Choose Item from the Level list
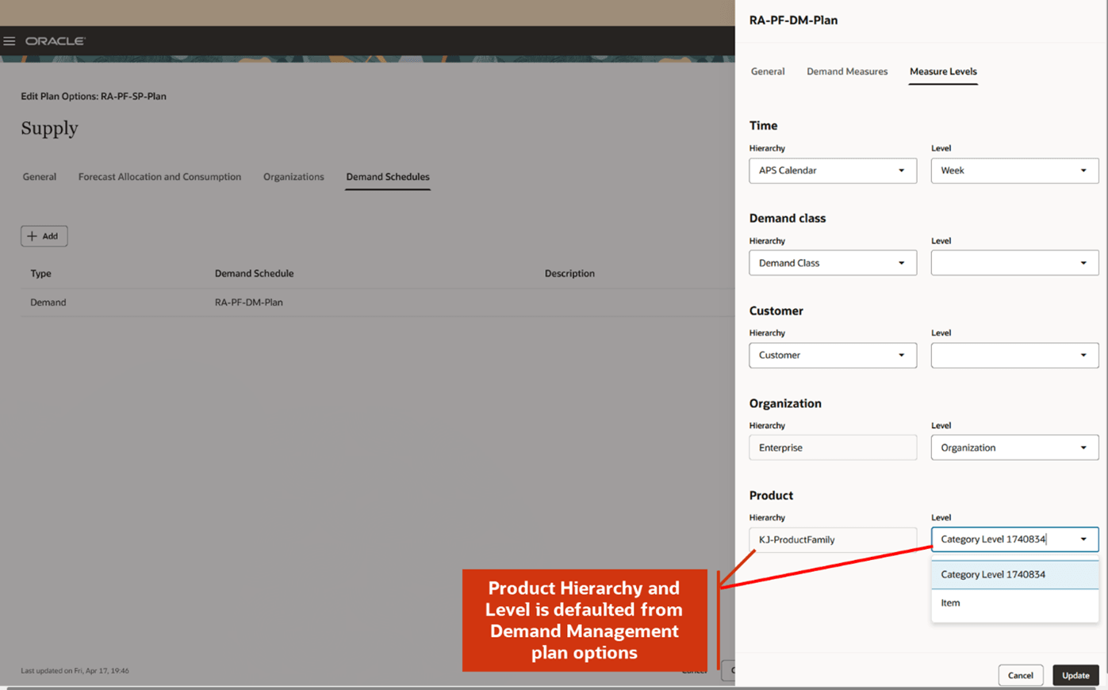The height and width of the screenshot is (690, 1108). click(x=1014, y=603)
